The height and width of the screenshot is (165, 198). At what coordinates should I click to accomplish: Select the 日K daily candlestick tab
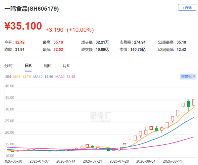pyautogui.click(x=28, y=66)
